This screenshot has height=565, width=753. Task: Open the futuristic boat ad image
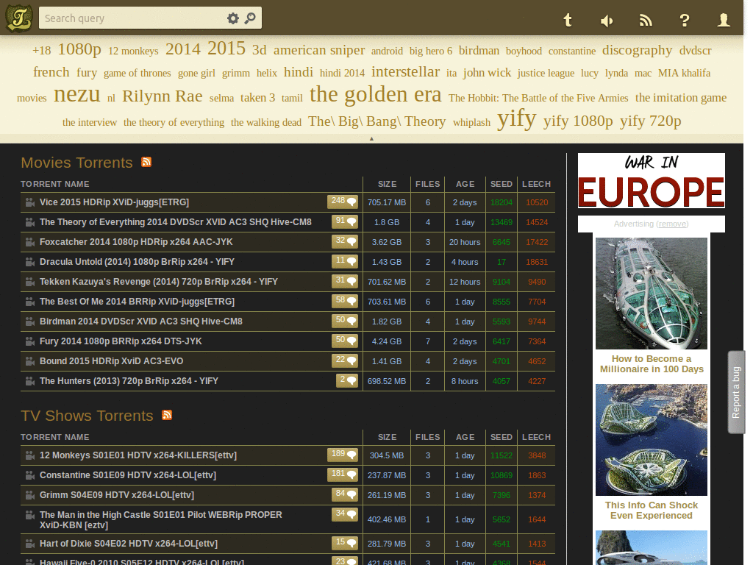coord(652,293)
